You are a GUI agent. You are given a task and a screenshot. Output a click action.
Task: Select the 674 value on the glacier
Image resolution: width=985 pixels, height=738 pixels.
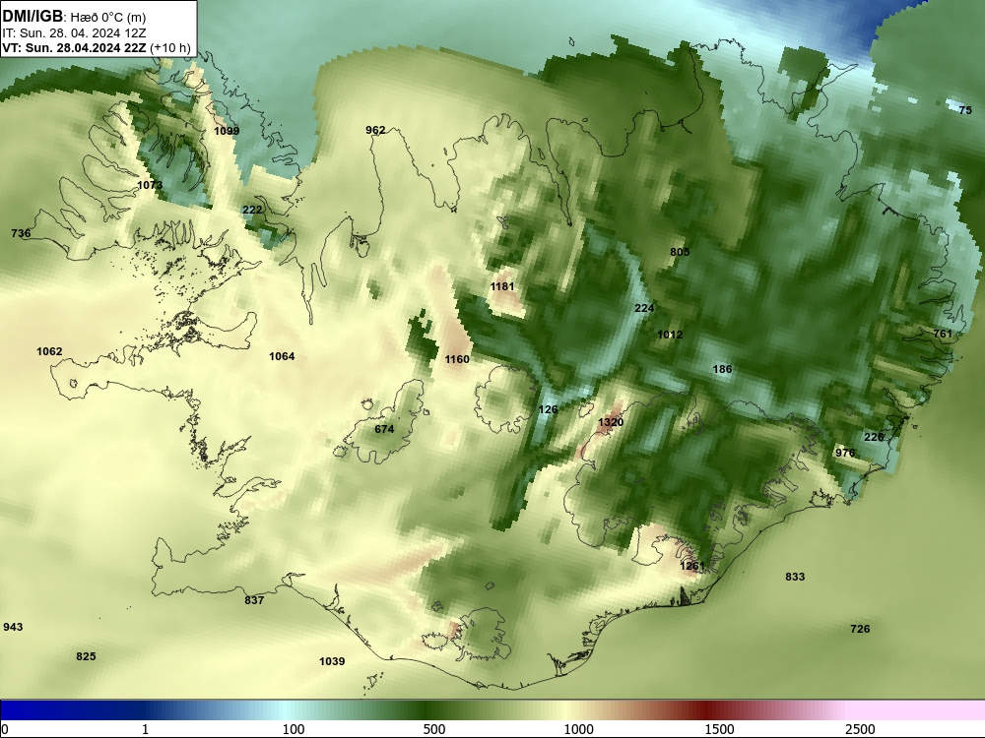(384, 429)
